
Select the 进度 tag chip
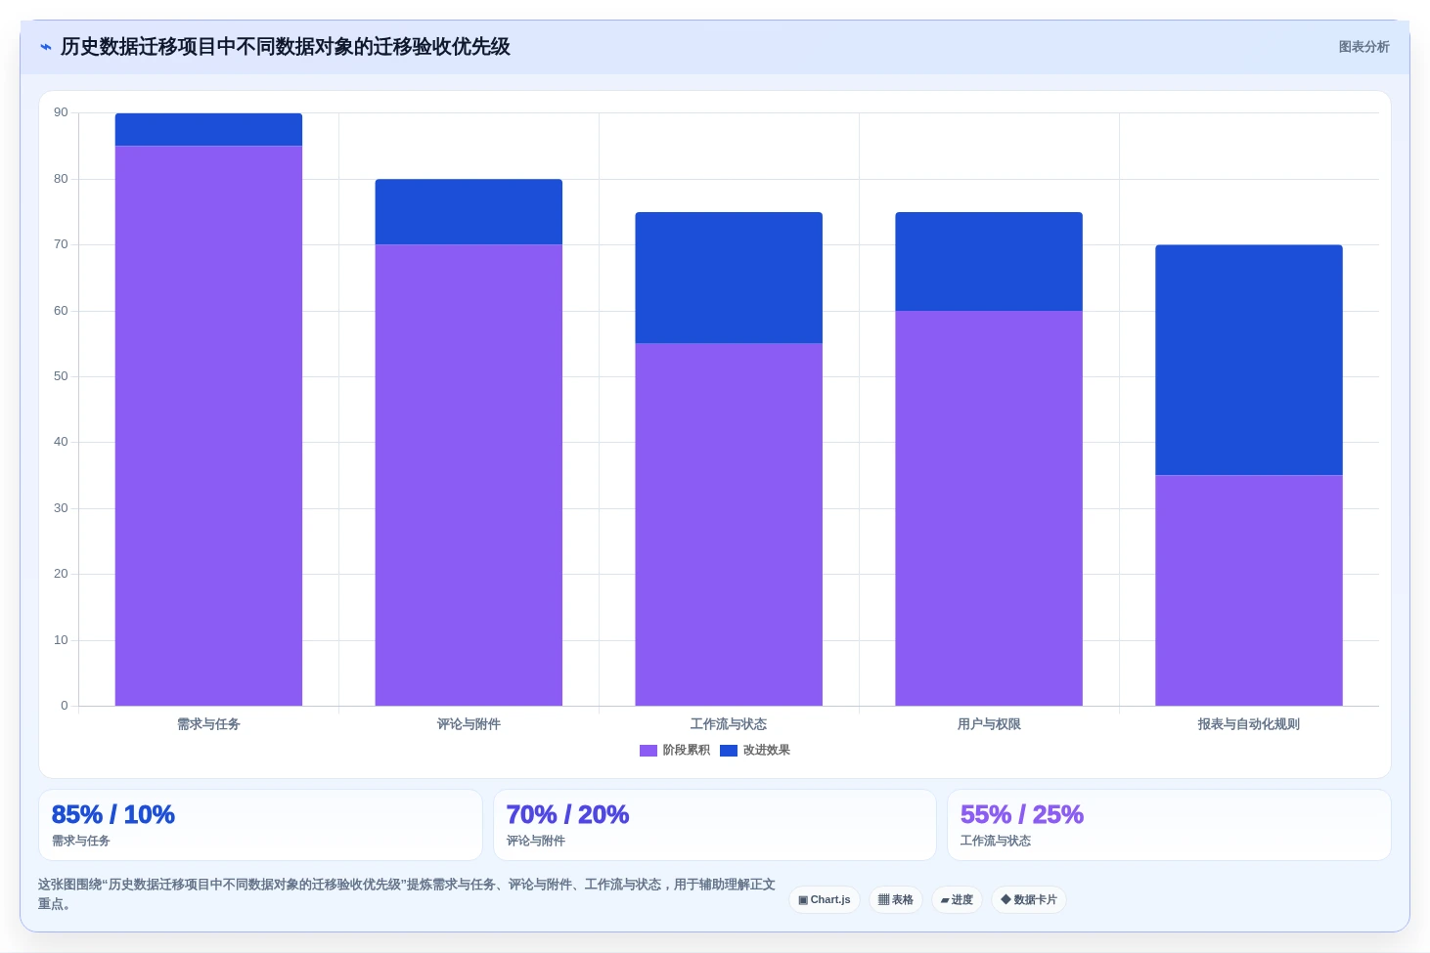[x=957, y=900]
